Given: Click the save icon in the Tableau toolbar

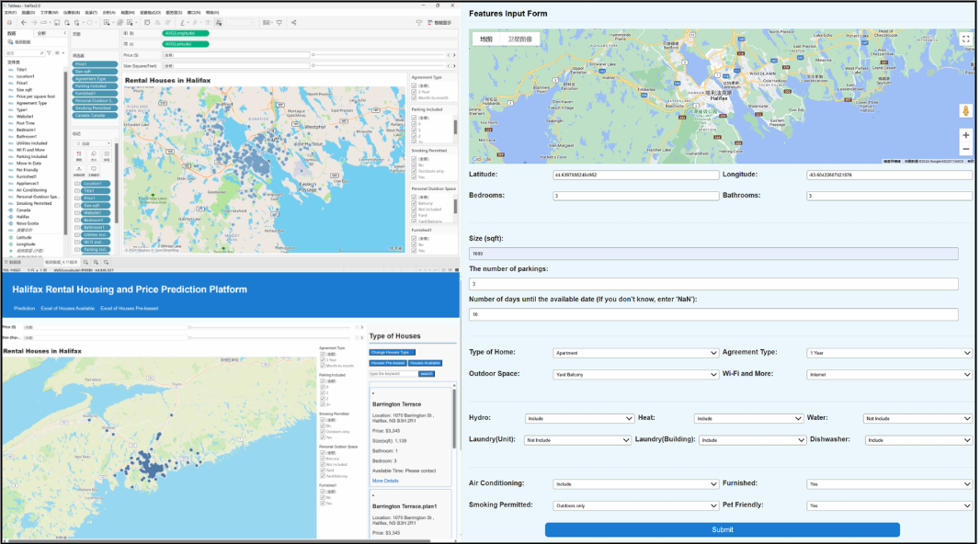Looking at the screenshot, I should coord(57,22).
